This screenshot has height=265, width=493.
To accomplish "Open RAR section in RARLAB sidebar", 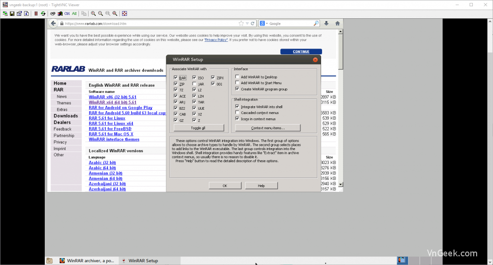I will click(x=58, y=90).
